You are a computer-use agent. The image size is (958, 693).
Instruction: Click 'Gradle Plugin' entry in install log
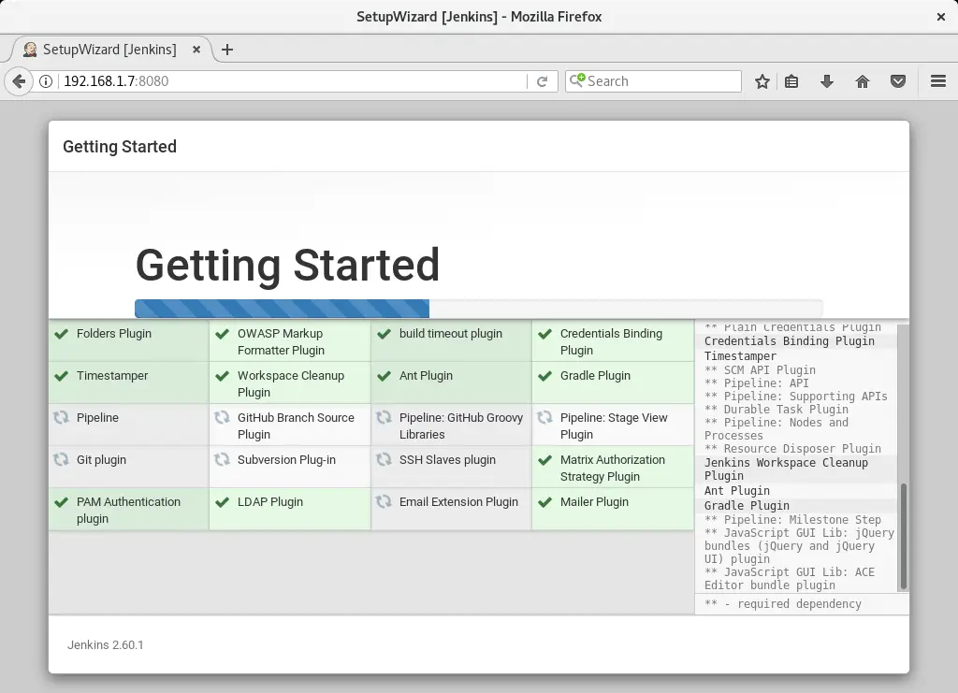747,506
